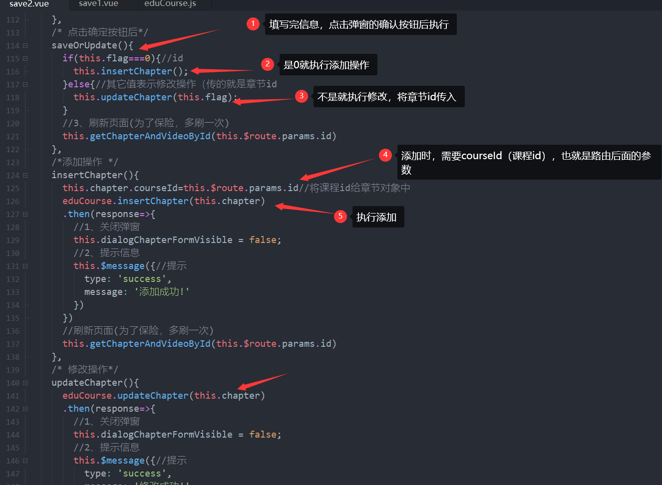Click line number 120 in gutter
Viewport: 662px width, 485px height.
point(13,124)
